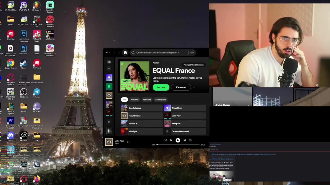Screen dimensions: 330x185
Task: Select the Podcasts filter chip
Action: (x=147, y=100)
